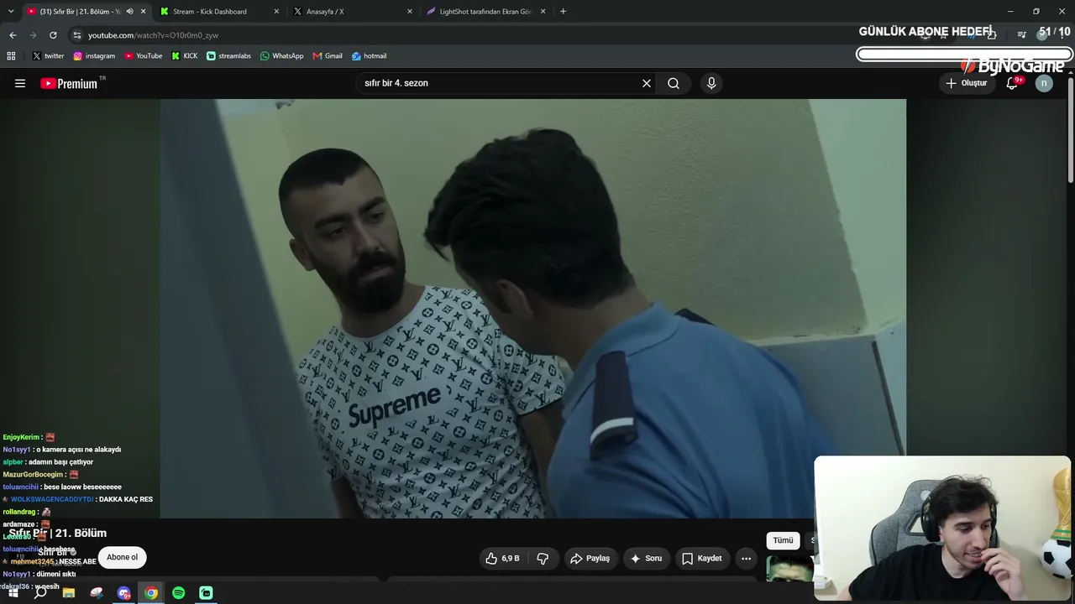Open the KICK bookmark
The height and width of the screenshot is (604, 1075).
point(185,56)
